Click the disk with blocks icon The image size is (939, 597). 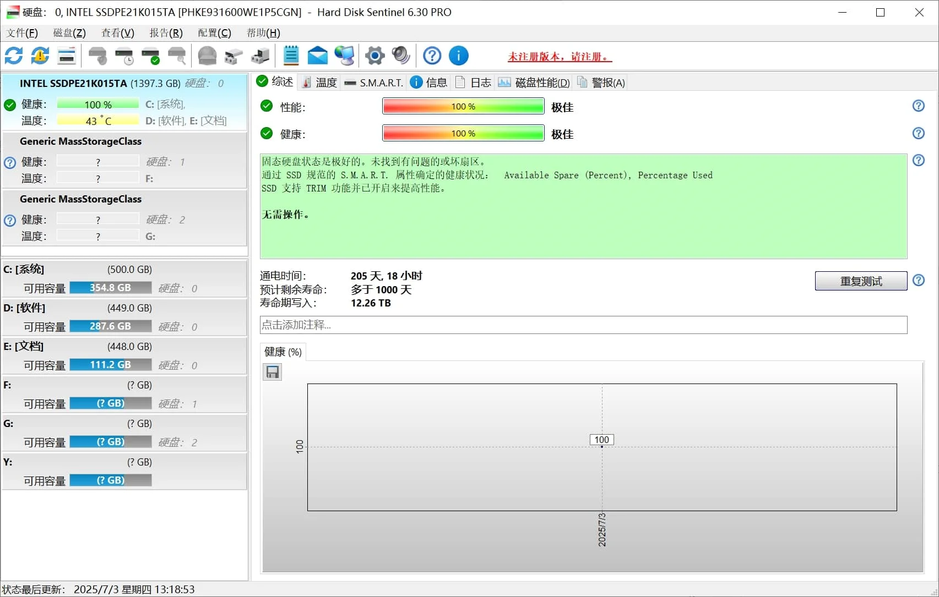click(x=260, y=56)
